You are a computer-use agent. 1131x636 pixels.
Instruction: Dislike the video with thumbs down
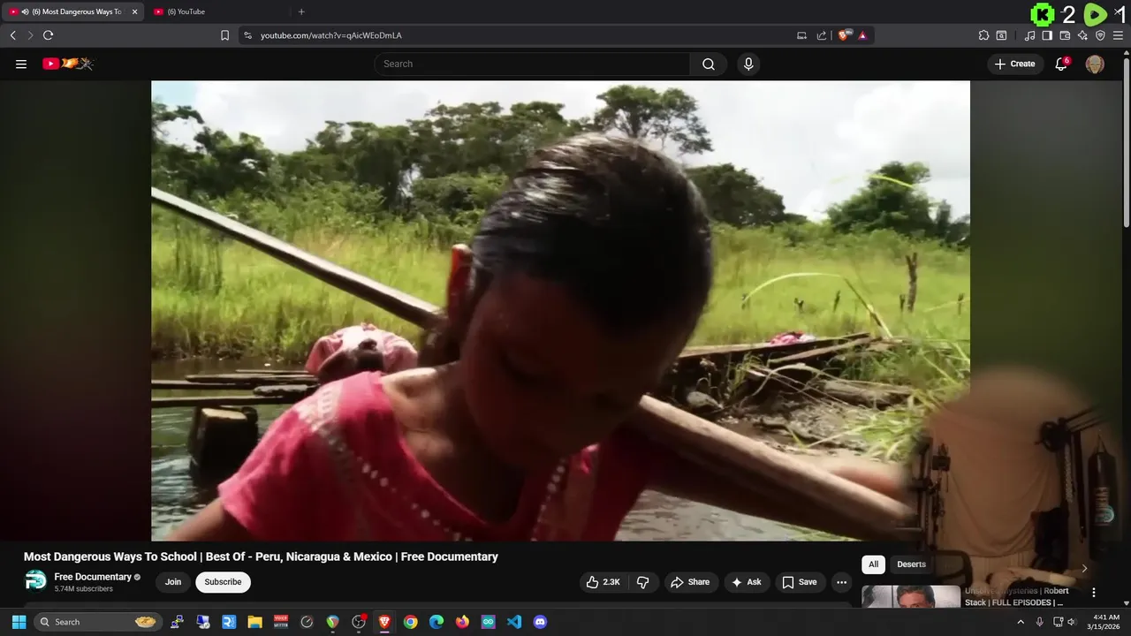click(642, 582)
